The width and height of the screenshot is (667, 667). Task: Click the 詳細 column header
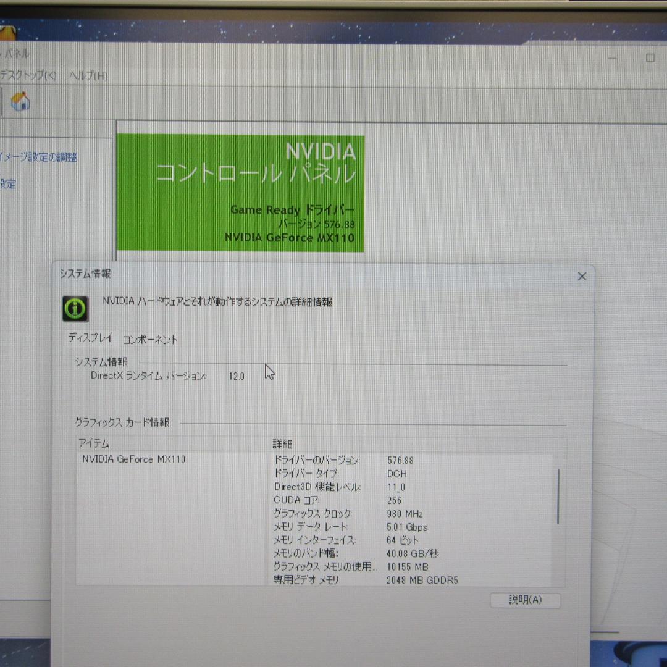pyautogui.click(x=284, y=443)
